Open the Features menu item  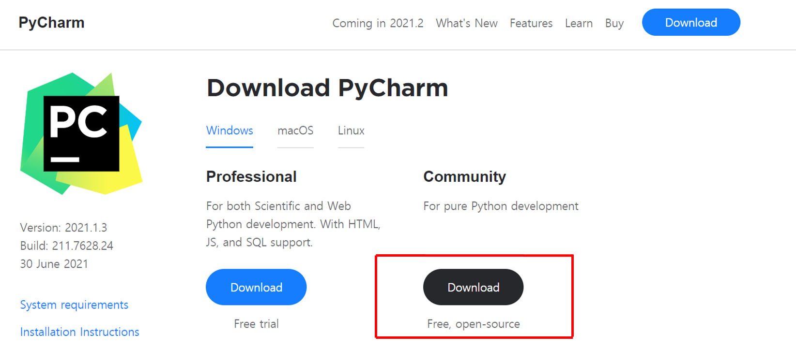click(531, 23)
